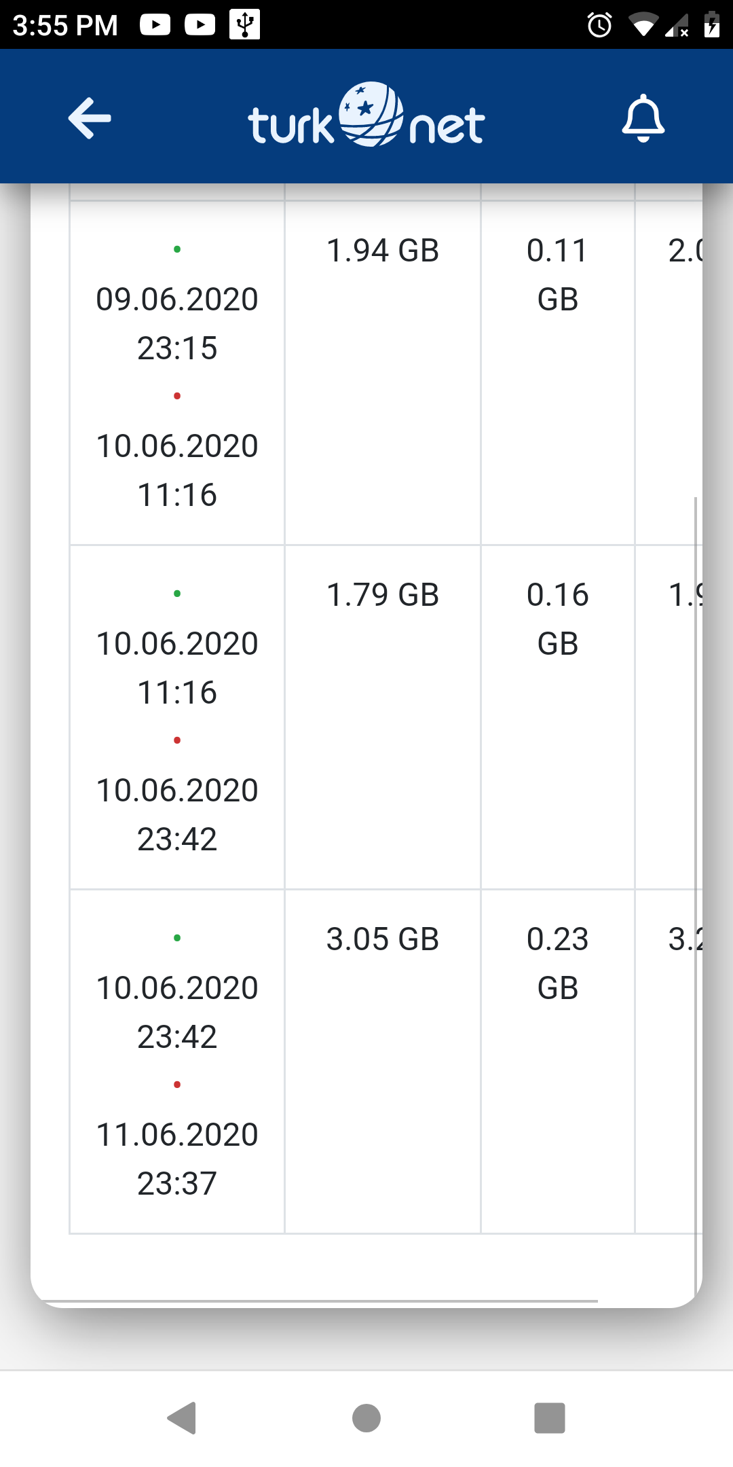This screenshot has height=1467, width=733.
Task: Select the 3.05 GB download cell
Action: (383, 1062)
